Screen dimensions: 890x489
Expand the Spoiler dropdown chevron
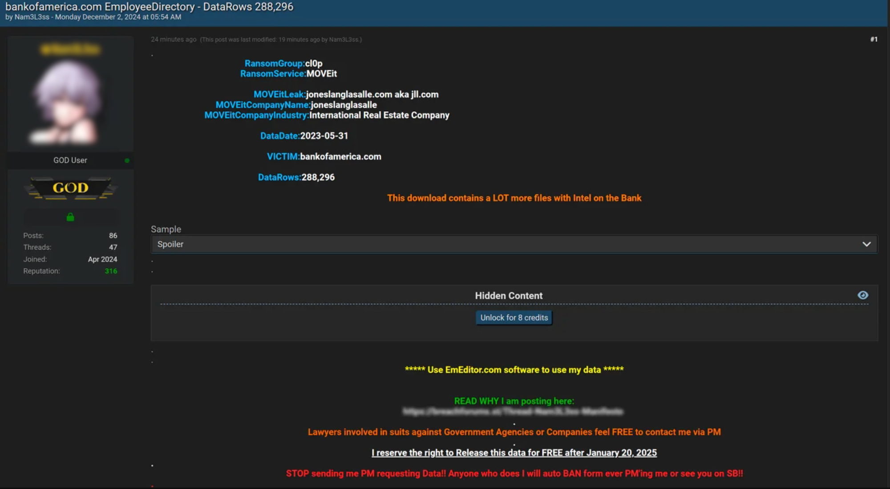coord(866,244)
